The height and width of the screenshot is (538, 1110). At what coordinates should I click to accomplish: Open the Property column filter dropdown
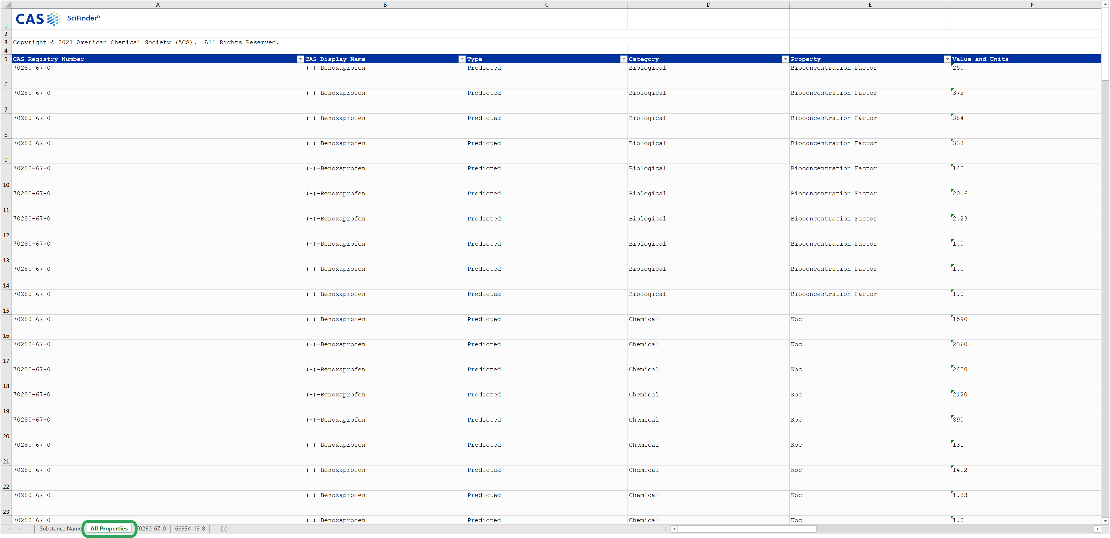947,59
